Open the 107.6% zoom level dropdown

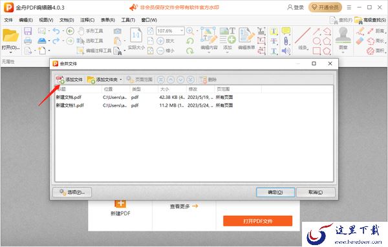click(182, 31)
